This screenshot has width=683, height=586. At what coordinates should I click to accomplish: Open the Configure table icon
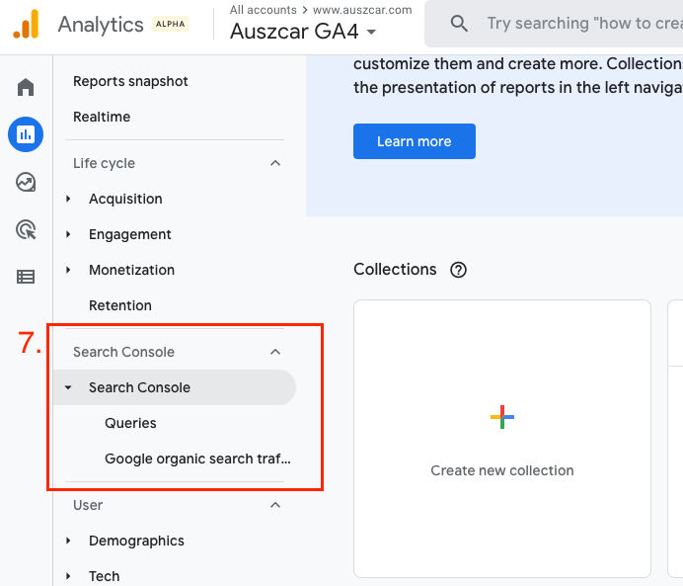[26, 277]
